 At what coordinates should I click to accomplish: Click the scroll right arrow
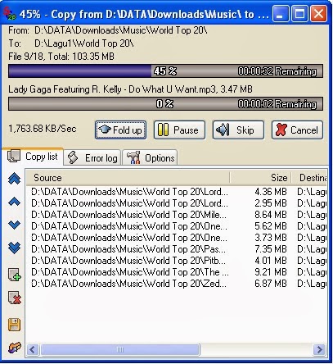point(319,349)
